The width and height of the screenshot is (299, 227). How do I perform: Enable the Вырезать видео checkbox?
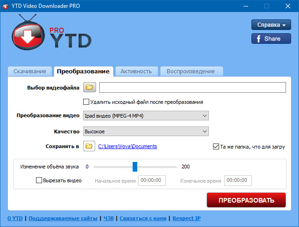click(39, 180)
